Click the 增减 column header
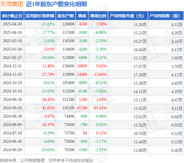 pos(82,16)
